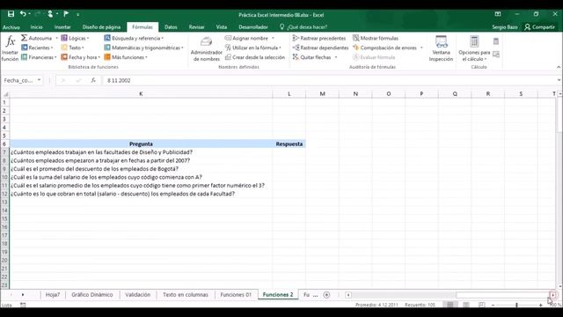563x317 pixels.
Task: Open Búsqueda y referencia functions
Action: coord(134,38)
